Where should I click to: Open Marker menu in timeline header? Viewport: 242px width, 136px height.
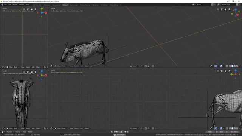(x=30, y=132)
